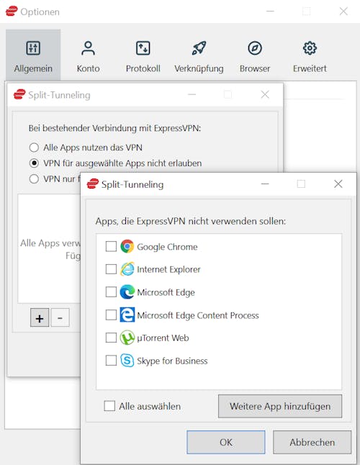This screenshot has height=465, width=360.
Task: Confirm with the OK button
Action: tap(225, 442)
